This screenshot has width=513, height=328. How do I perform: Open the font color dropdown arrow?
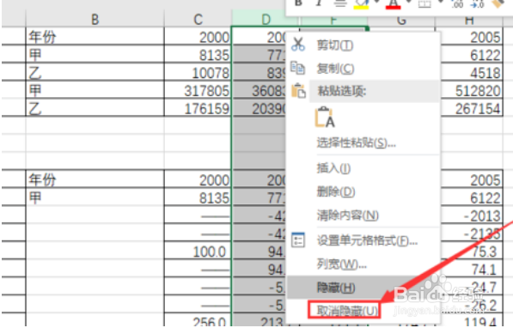pos(408,2)
